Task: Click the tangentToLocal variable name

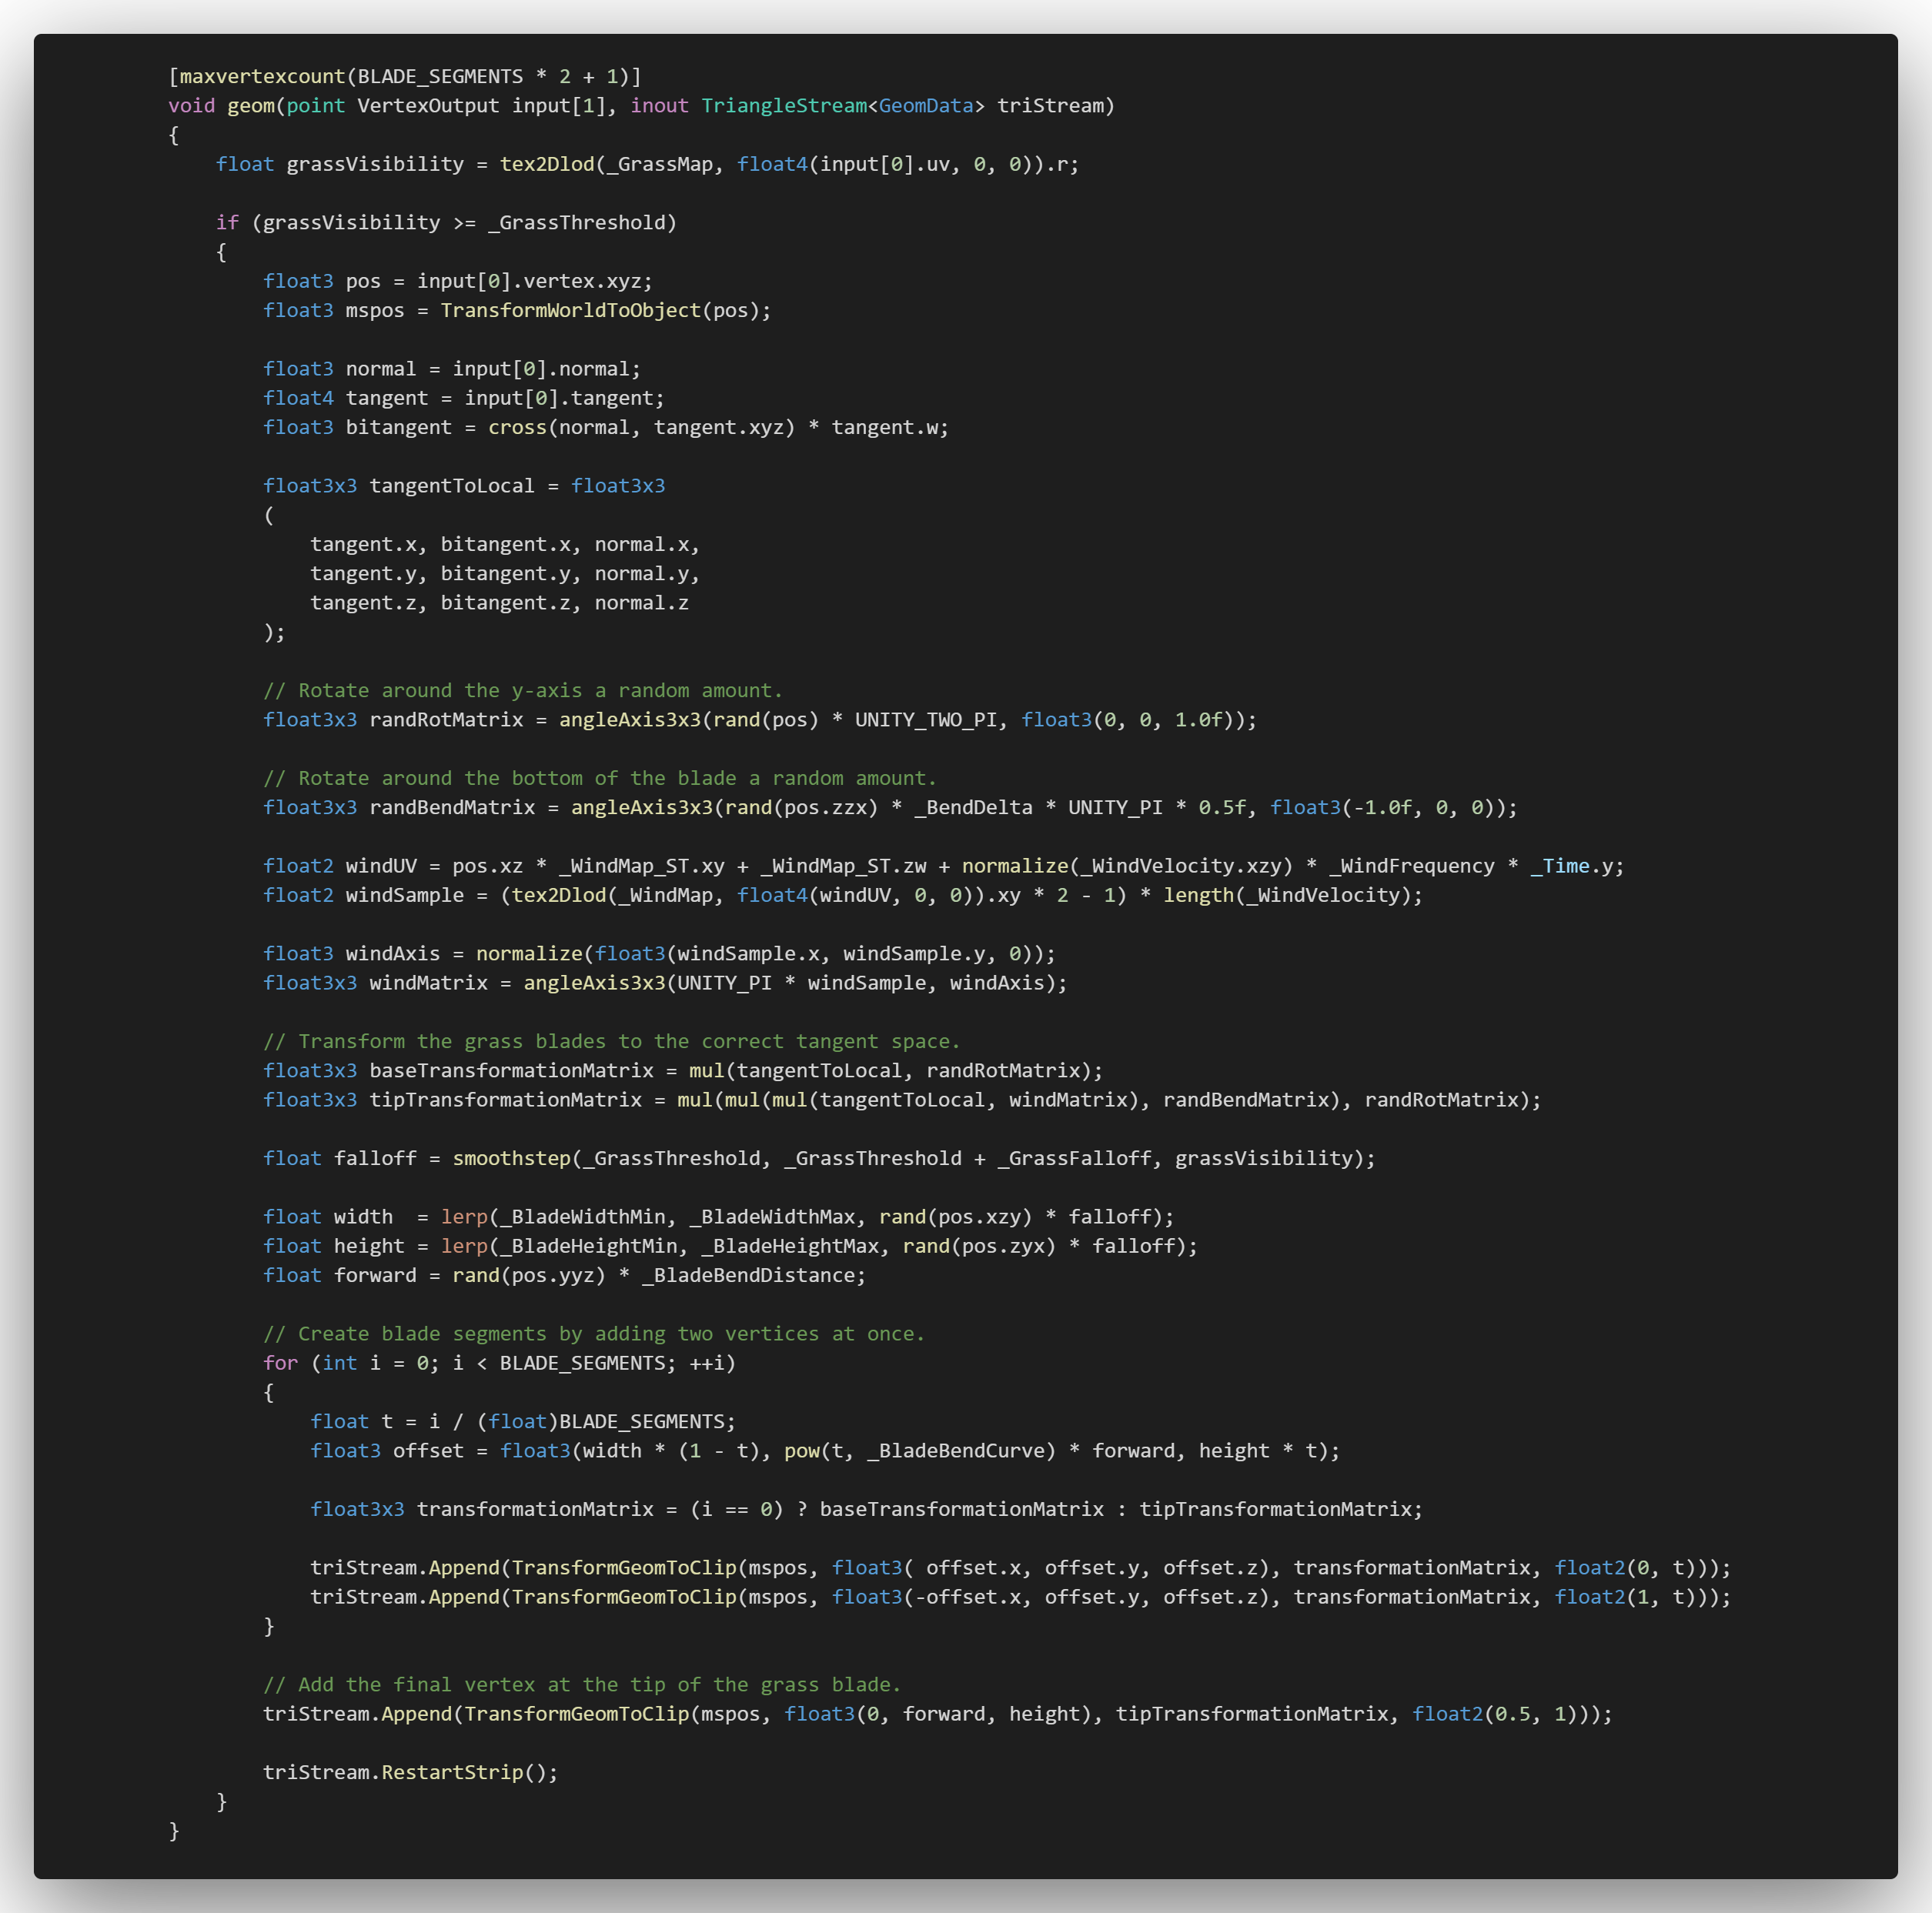Action: 451,486
